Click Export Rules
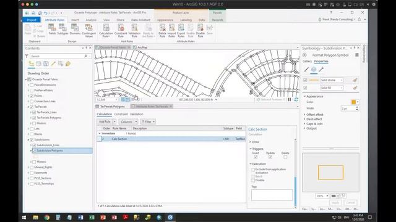The image size is (396, 222). [181, 31]
